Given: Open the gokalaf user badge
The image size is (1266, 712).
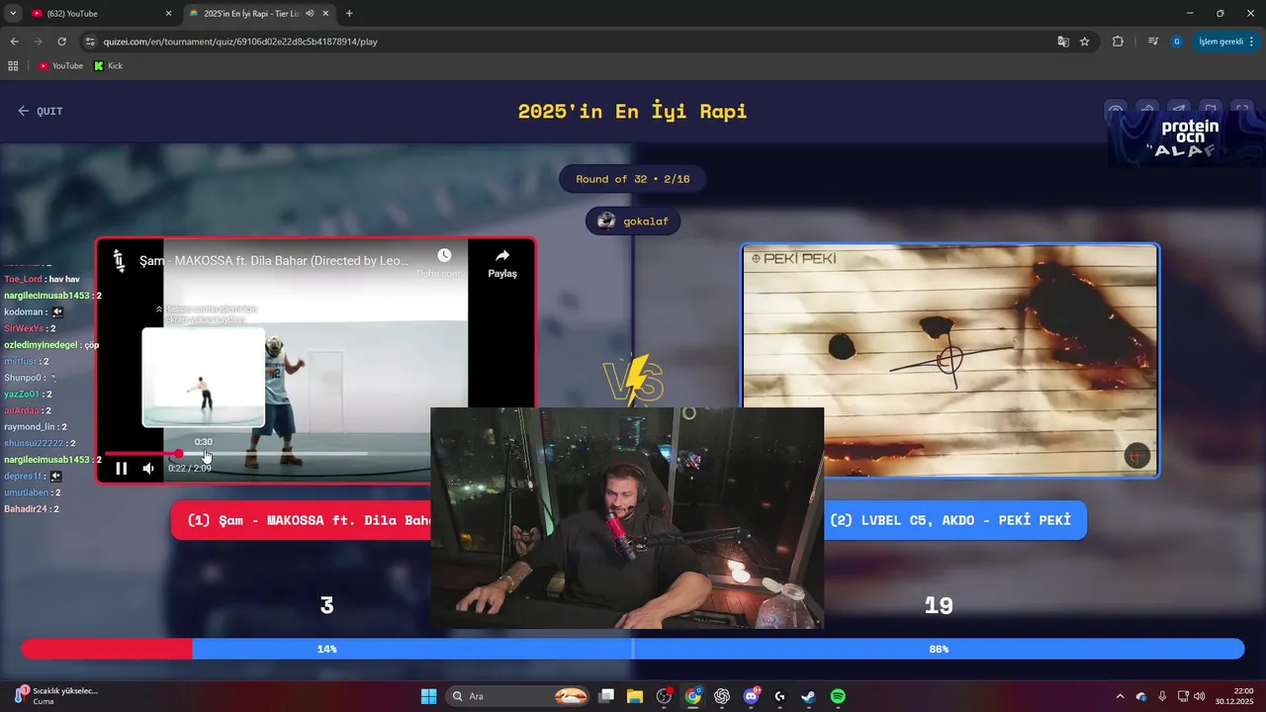Looking at the screenshot, I should (633, 222).
